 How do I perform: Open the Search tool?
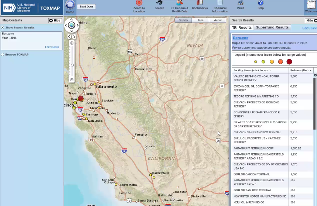tap(159, 5)
